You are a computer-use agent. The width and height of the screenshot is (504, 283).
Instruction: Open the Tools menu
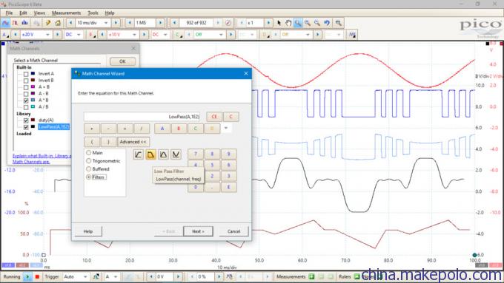(x=93, y=13)
